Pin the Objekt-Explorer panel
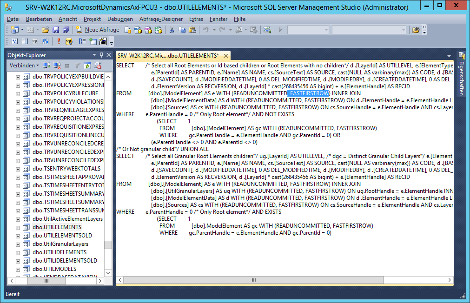Image resolution: width=470 pixels, height=303 pixels. click(101, 55)
